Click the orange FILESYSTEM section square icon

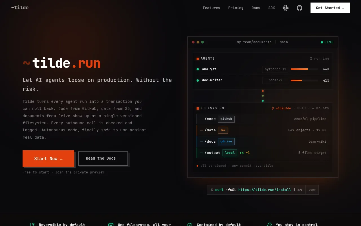[198, 108]
